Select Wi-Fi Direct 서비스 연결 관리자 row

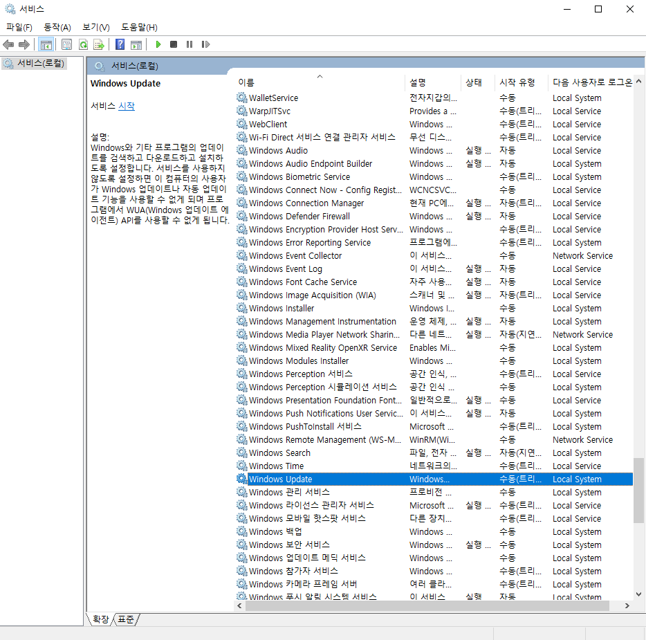(x=434, y=137)
